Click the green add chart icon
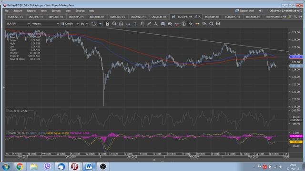 290,17
